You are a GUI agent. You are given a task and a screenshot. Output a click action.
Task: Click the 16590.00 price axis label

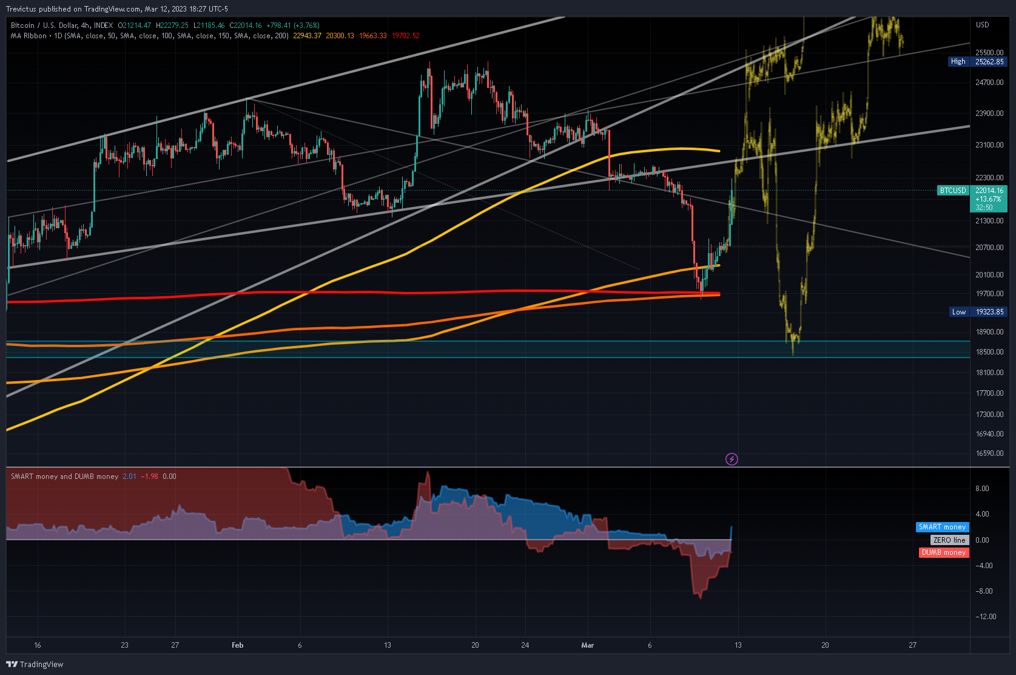tap(989, 453)
